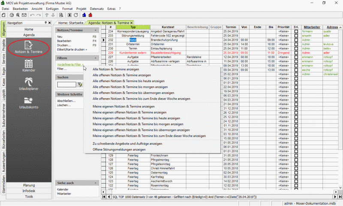The image size is (343, 206).
Task: Collapse the Filtern section
Action: click(95, 58)
